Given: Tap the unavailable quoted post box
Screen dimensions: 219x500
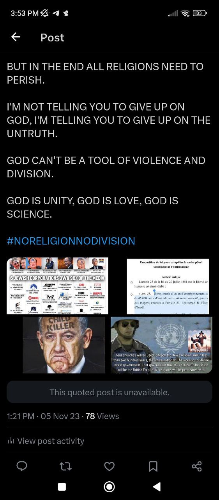Looking at the screenshot, I should tap(109, 392).
